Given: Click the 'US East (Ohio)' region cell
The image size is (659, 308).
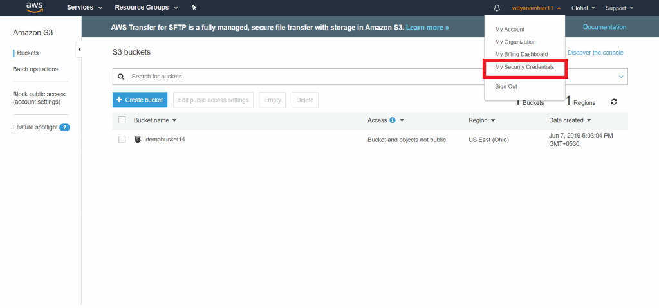Looking at the screenshot, I should (488, 140).
